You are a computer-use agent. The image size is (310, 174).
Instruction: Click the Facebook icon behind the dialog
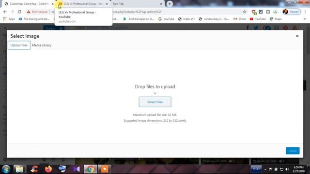(248, 28)
